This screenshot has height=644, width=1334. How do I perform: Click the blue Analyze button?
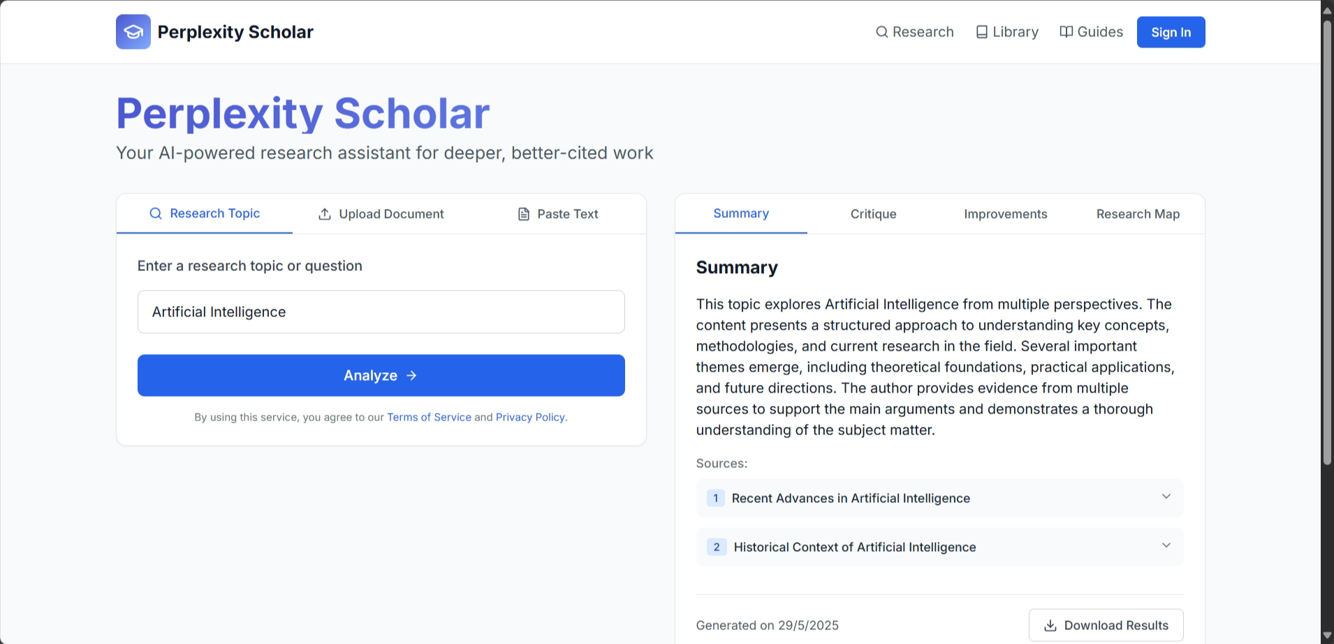(x=381, y=376)
